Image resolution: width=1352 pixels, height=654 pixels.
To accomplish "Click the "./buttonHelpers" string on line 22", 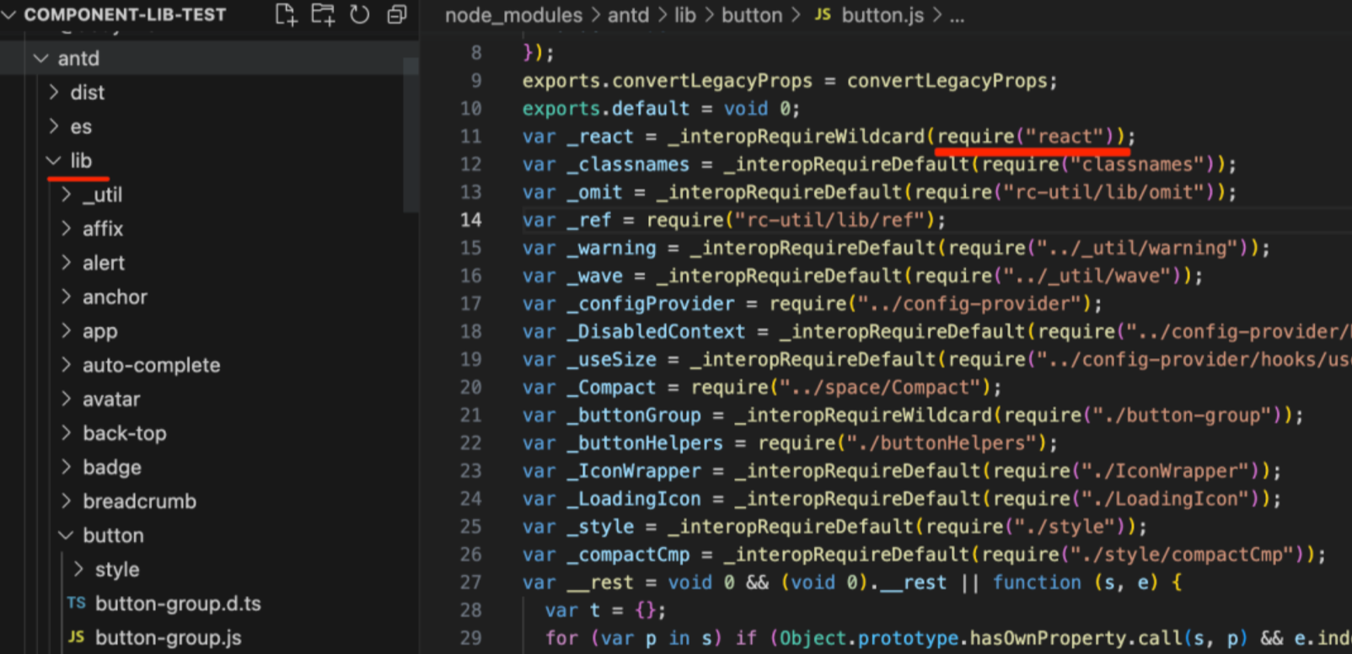I will (942, 442).
